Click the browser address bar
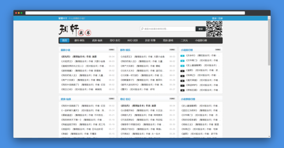This screenshot has height=148, width=284. 135,13
